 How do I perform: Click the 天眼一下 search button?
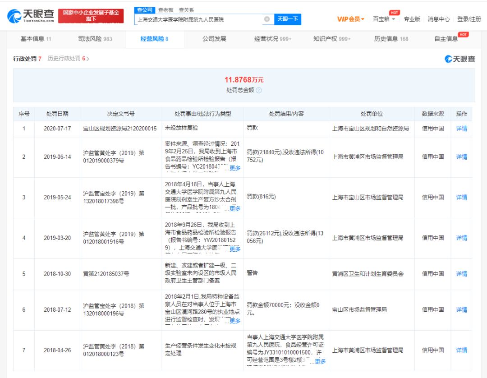coord(288,19)
